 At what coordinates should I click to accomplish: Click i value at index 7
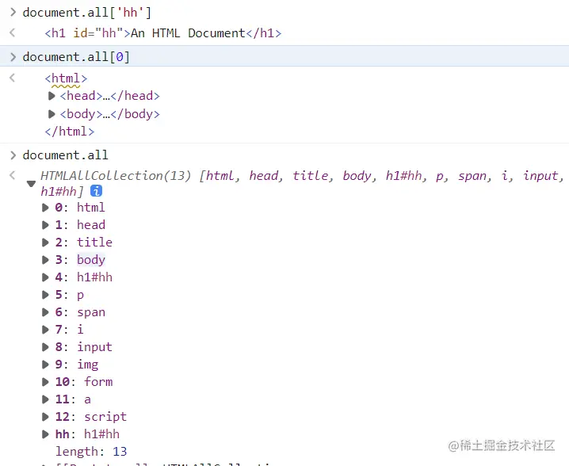[80, 330]
